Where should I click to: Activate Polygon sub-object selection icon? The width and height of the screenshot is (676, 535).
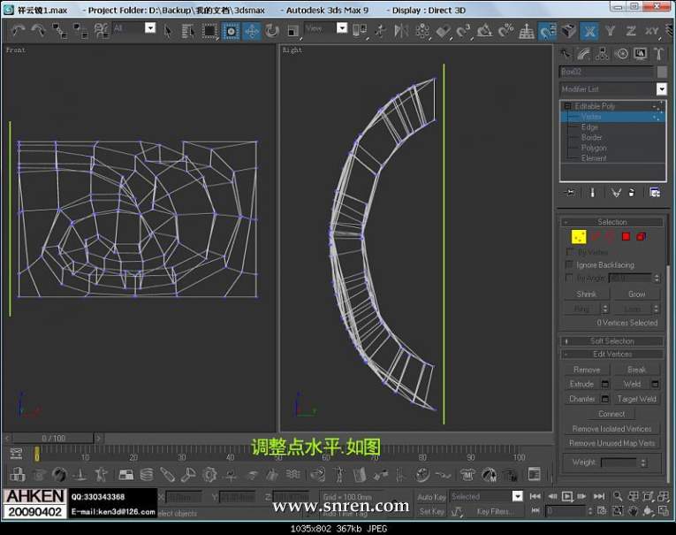pyautogui.click(x=625, y=236)
